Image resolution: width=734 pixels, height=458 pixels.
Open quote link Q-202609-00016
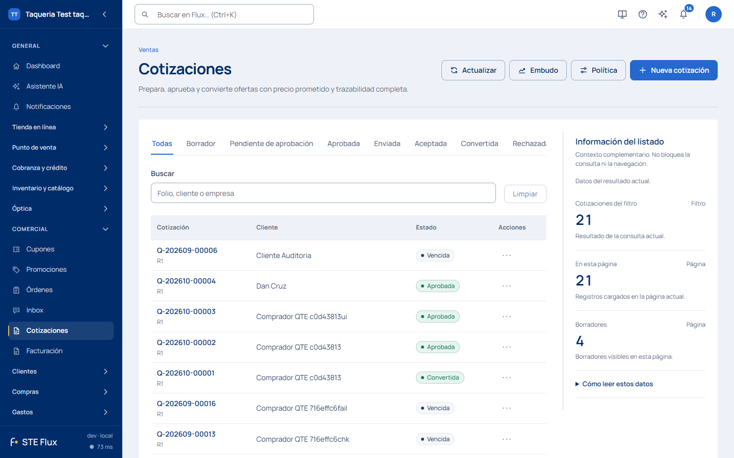tap(186, 404)
